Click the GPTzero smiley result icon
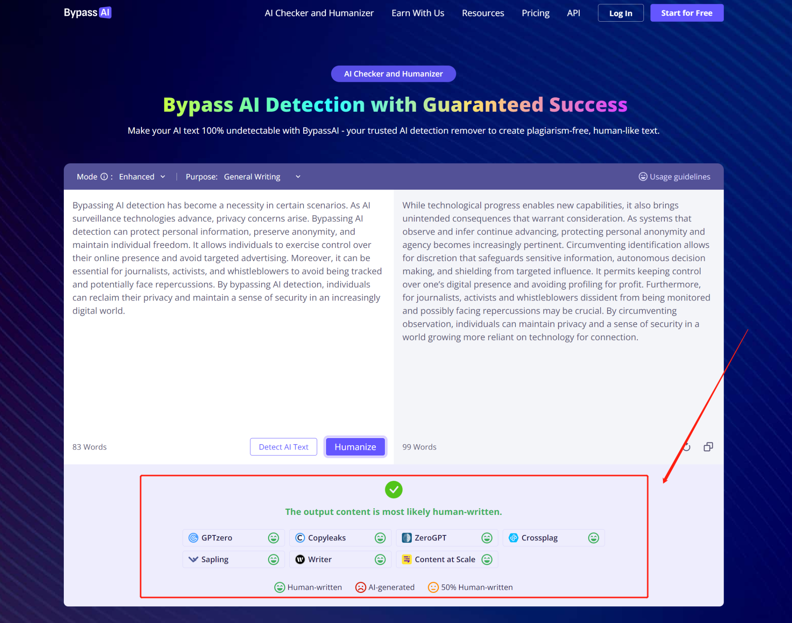Viewport: 792px width, 623px height. pyautogui.click(x=273, y=538)
